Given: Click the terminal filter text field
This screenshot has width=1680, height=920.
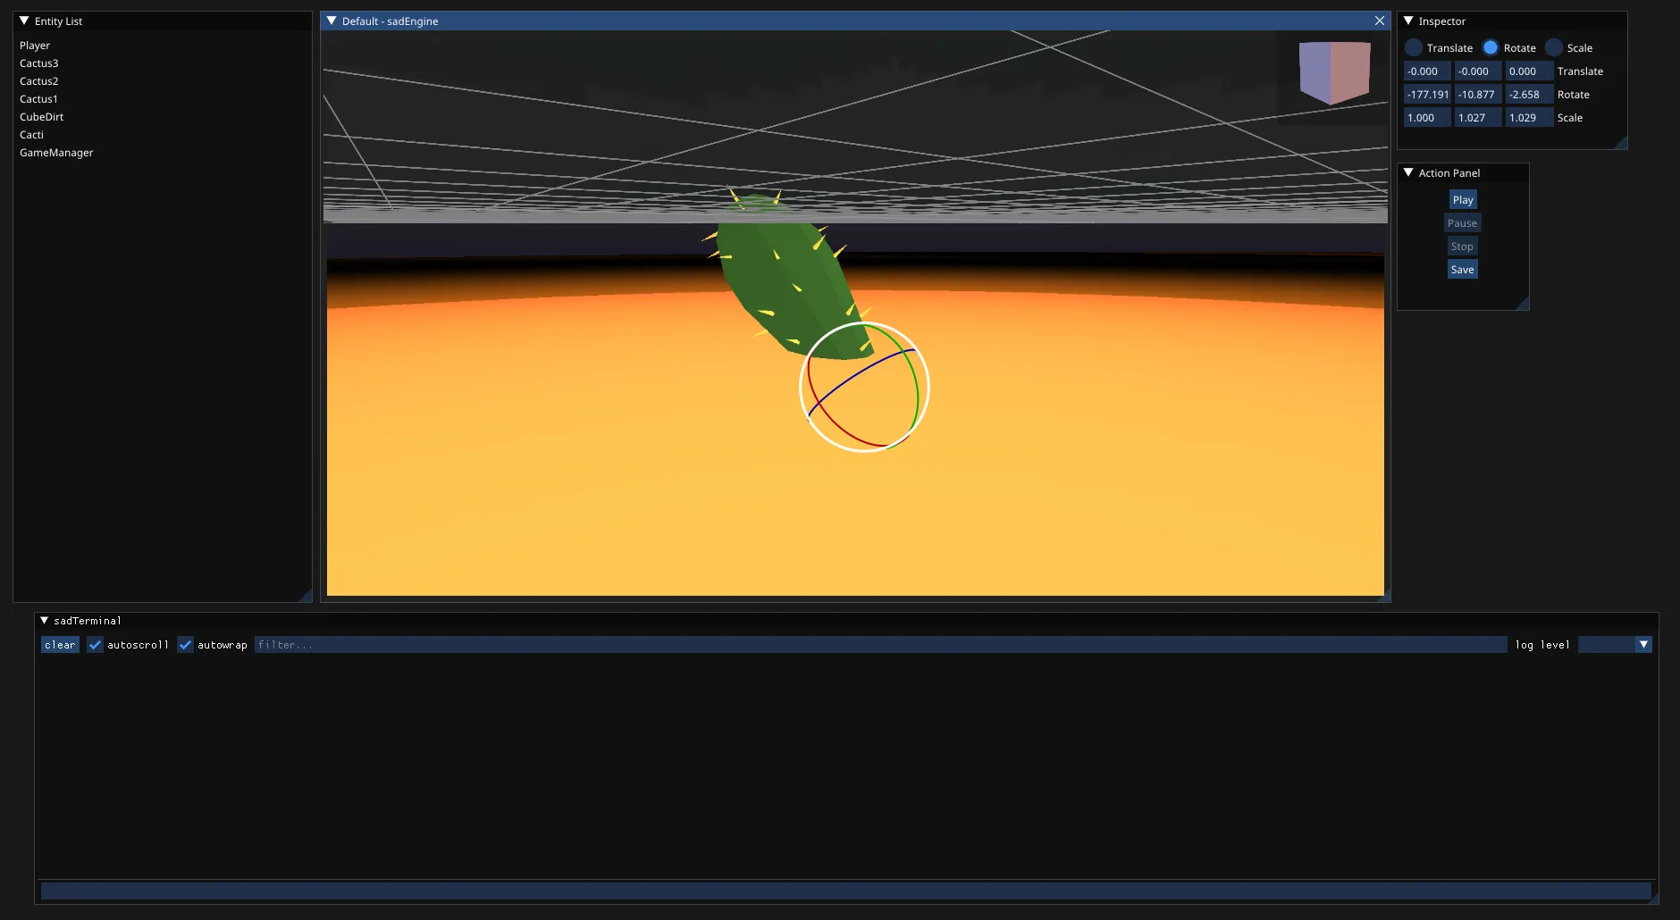Looking at the screenshot, I should point(880,645).
